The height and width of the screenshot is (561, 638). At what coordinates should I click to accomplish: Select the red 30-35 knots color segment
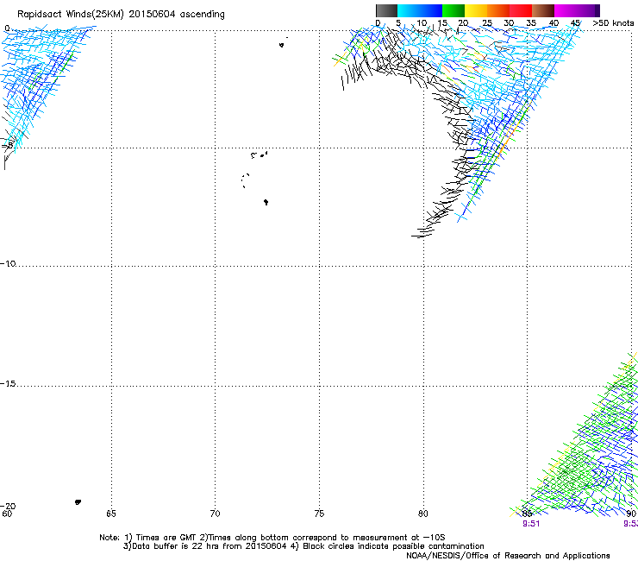521,10
